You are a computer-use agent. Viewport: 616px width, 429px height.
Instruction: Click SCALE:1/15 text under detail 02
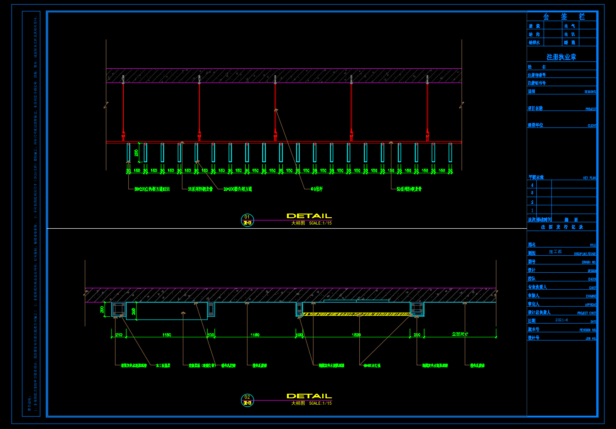[x=320, y=403]
